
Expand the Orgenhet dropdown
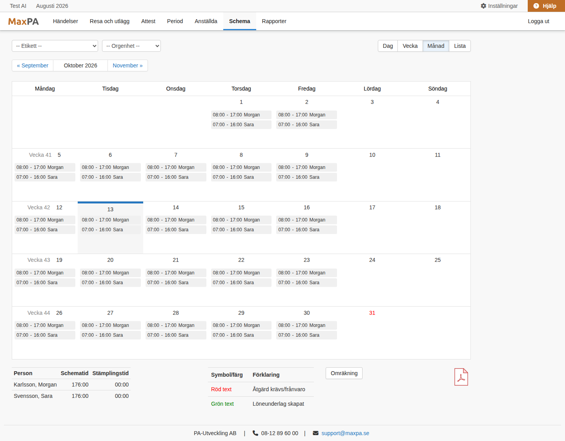point(131,46)
